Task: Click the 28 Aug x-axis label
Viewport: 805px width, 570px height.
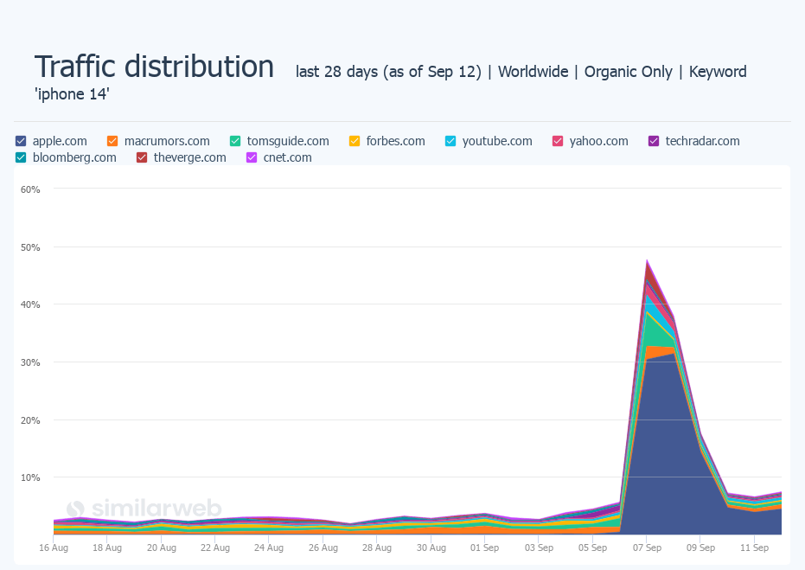Action: click(x=377, y=548)
